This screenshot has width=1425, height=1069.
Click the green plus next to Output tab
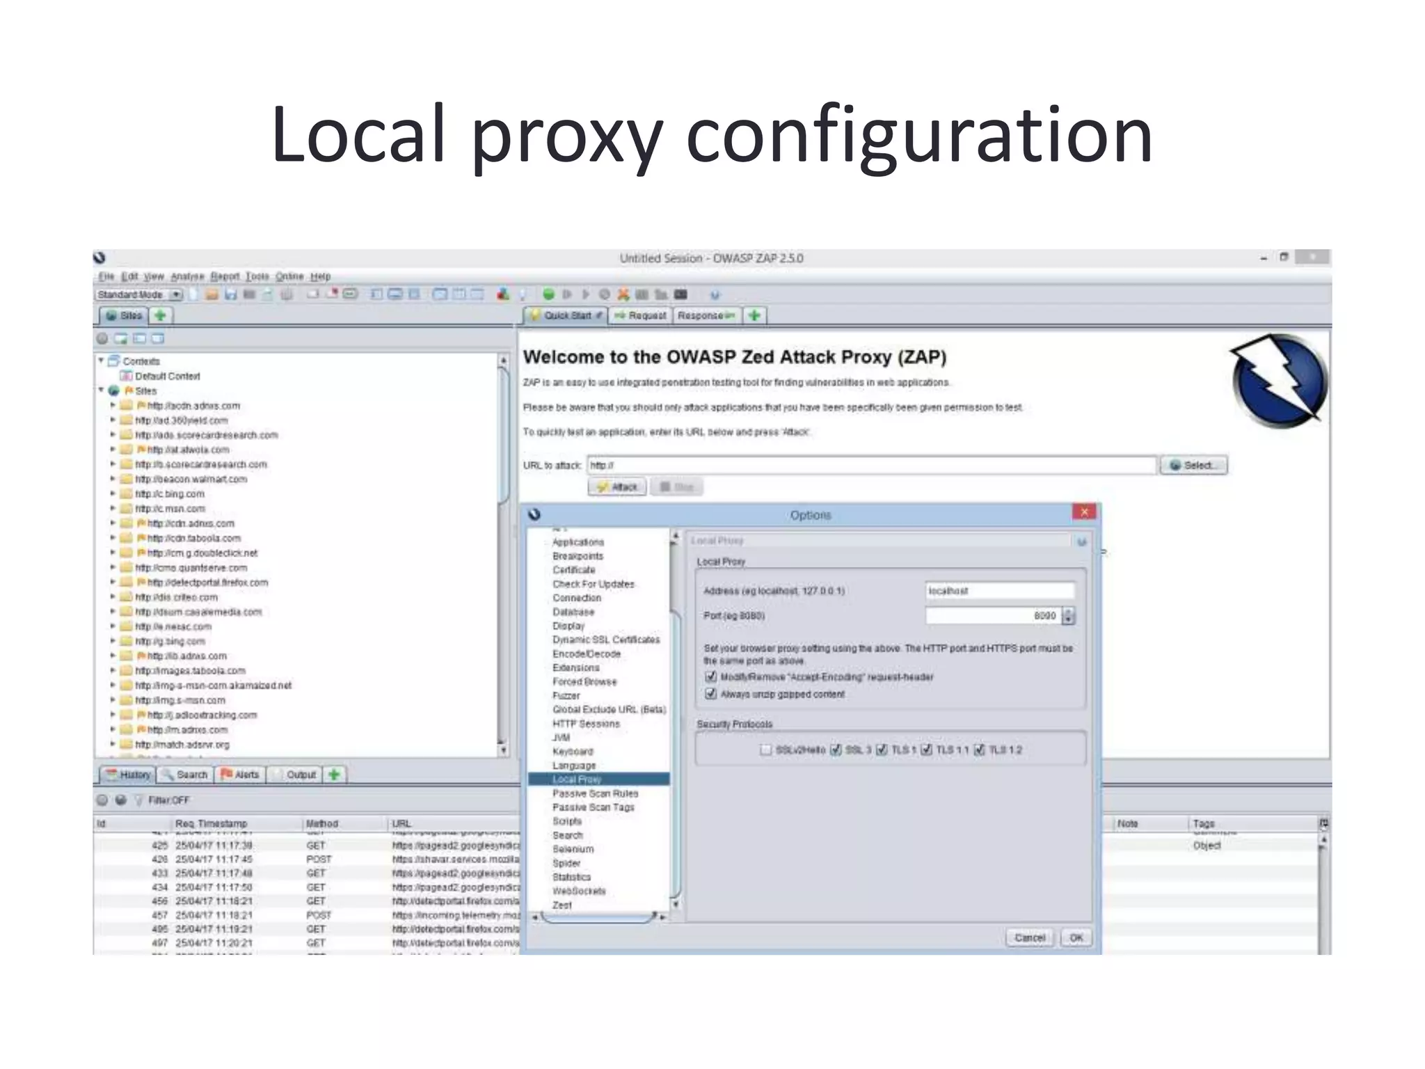[x=335, y=775]
